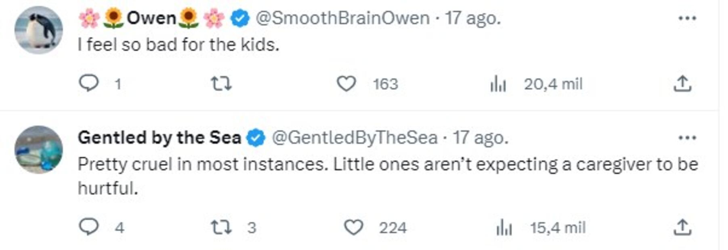Open more options for Owen's tweet
The image size is (728, 250).
click(x=687, y=18)
